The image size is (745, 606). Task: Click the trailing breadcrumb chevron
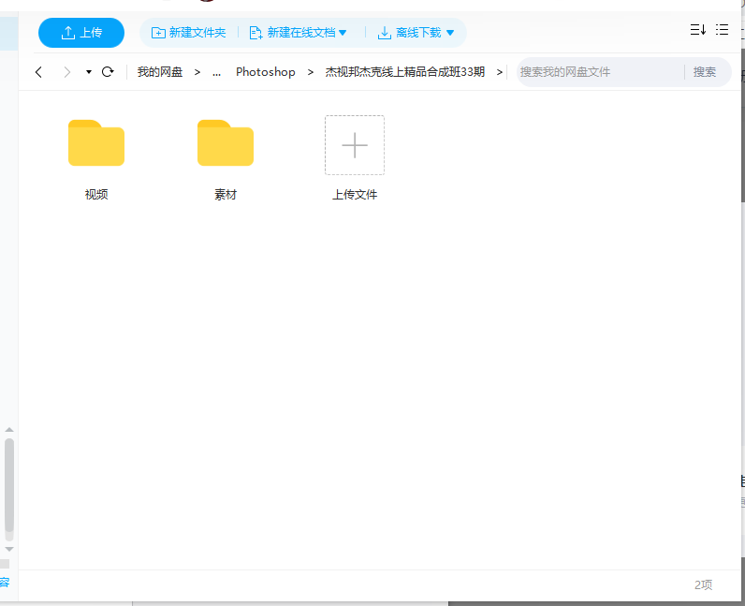click(x=500, y=72)
